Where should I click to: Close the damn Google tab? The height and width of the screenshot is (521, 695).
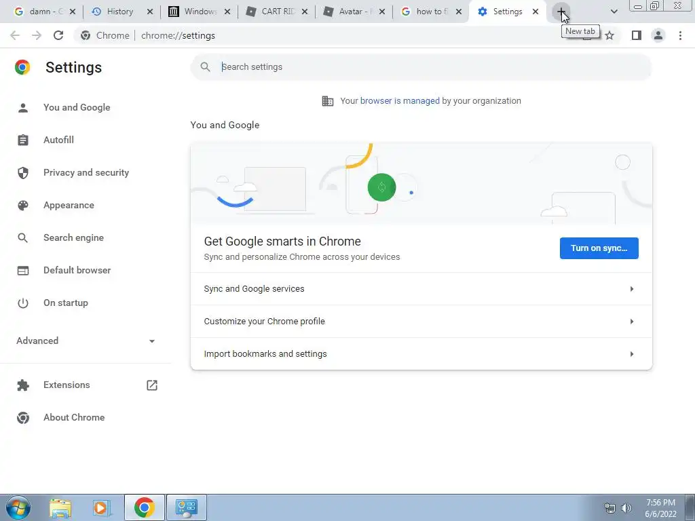click(73, 12)
